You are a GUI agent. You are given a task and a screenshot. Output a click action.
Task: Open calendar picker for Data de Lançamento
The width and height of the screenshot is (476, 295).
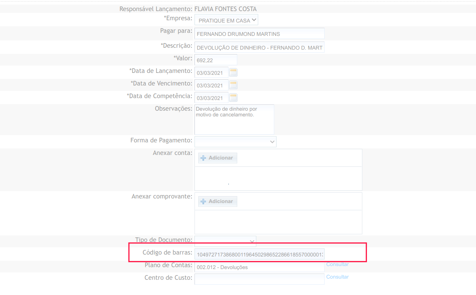pos(233,73)
